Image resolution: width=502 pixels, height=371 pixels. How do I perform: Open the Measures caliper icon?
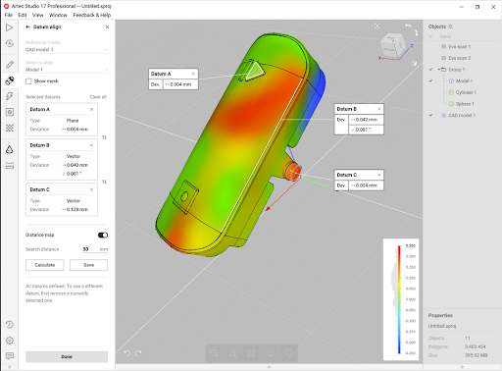pos(10,166)
